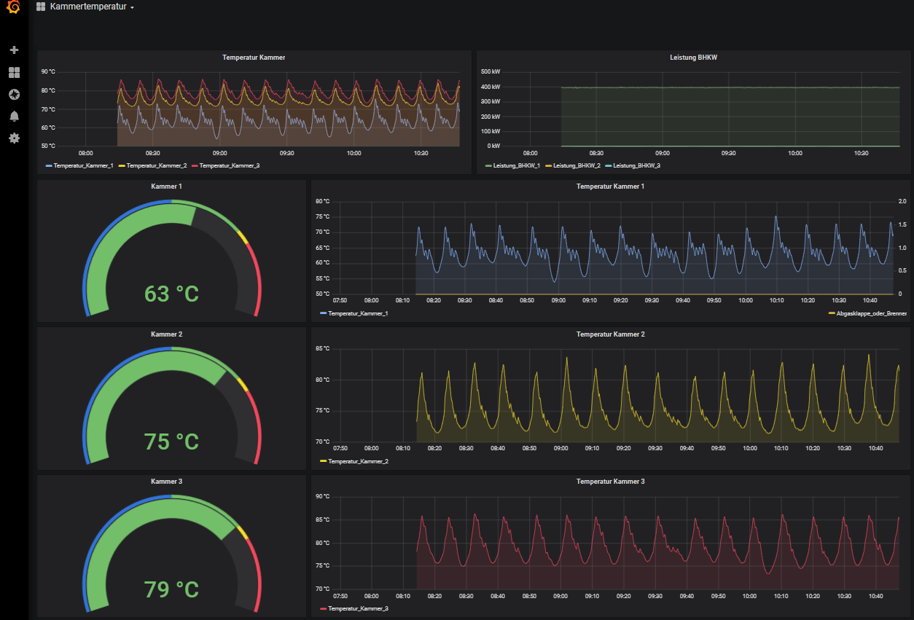Open the Explore compass icon in sidebar
Screen dimensions: 914x620
pyautogui.click(x=14, y=95)
